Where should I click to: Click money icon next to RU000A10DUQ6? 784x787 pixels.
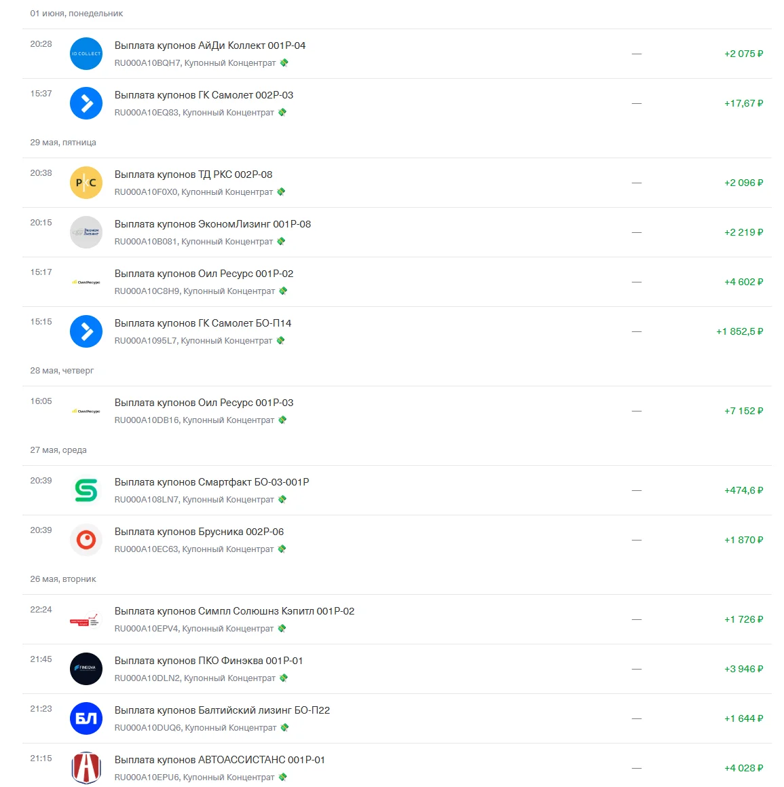click(x=284, y=728)
